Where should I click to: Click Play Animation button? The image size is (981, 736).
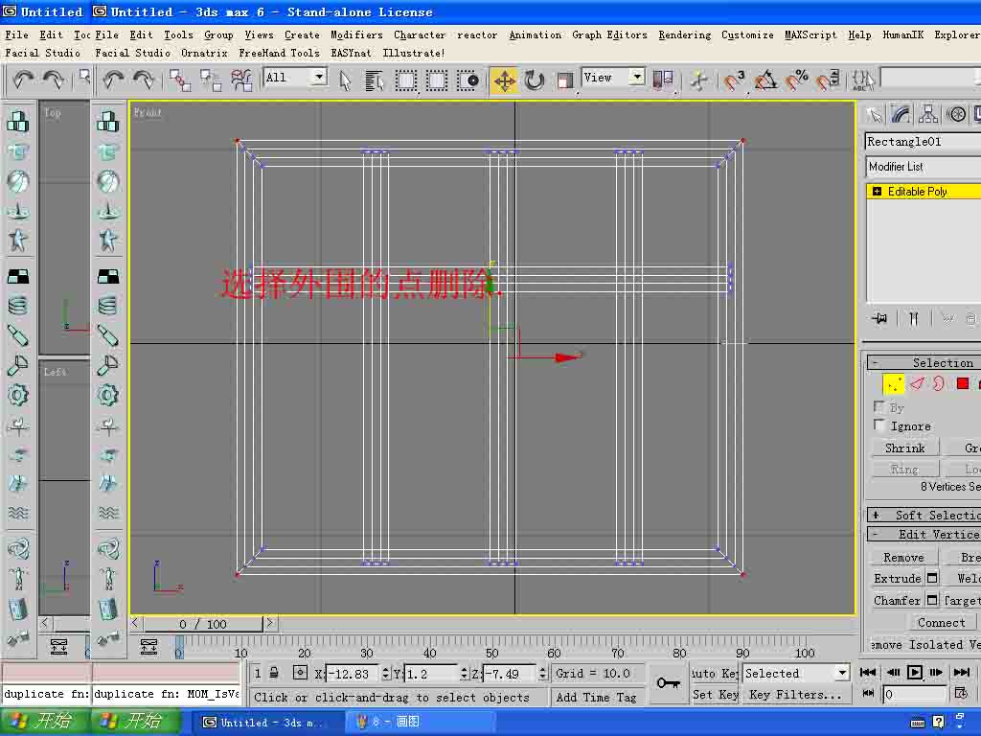pyautogui.click(x=915, y=673)
